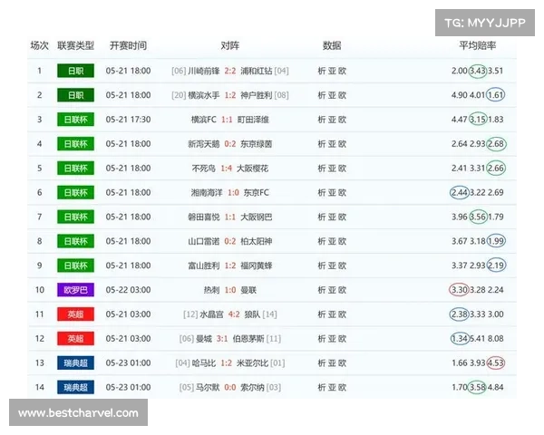Click the 1:4 score in 不死鸟 match

[x=226, y=169]
